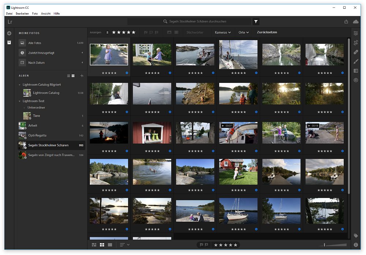Flag selected photo as picked in bottom bar

(x=201, y=245)
